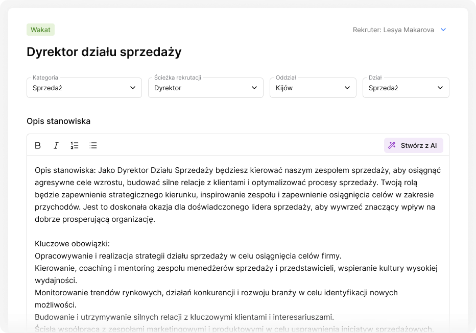Open the Ścieżka rekrutacji dropdown
Viewport: 476px width, 333px height.
[x=205, y=88]
